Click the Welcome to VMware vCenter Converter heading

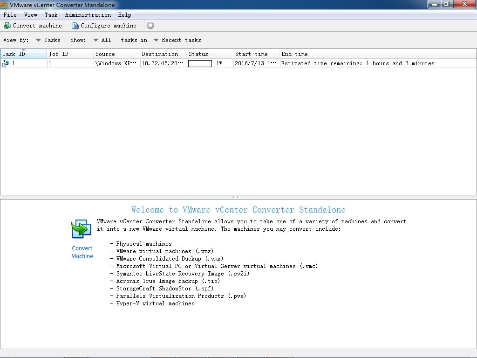click(238, 210)
